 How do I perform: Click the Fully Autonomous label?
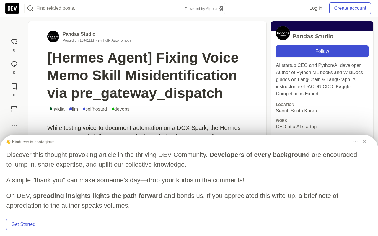117,40
